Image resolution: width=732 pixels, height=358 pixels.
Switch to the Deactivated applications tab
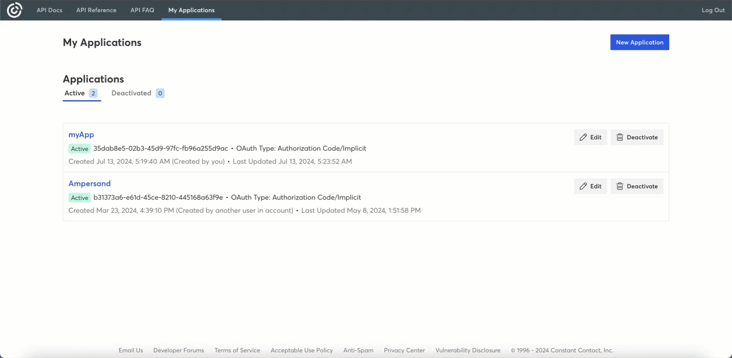click(138, 93)
